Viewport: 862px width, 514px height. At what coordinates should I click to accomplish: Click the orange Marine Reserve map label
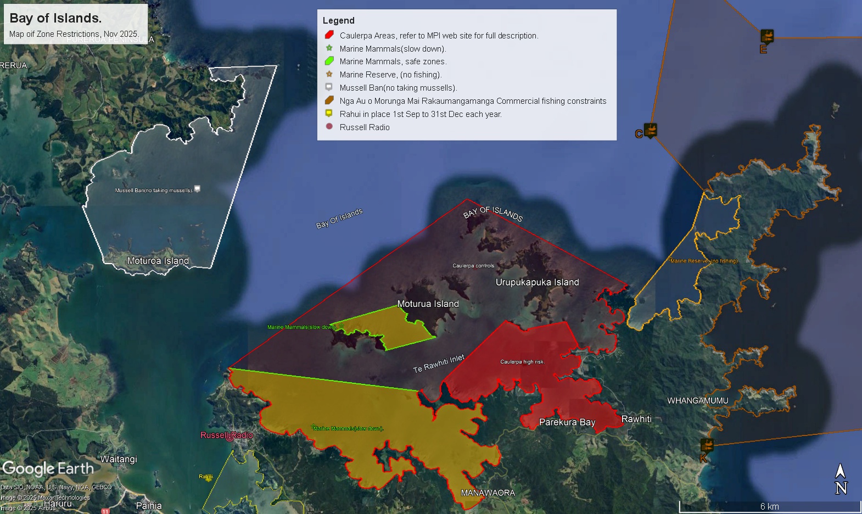[703, 261]
